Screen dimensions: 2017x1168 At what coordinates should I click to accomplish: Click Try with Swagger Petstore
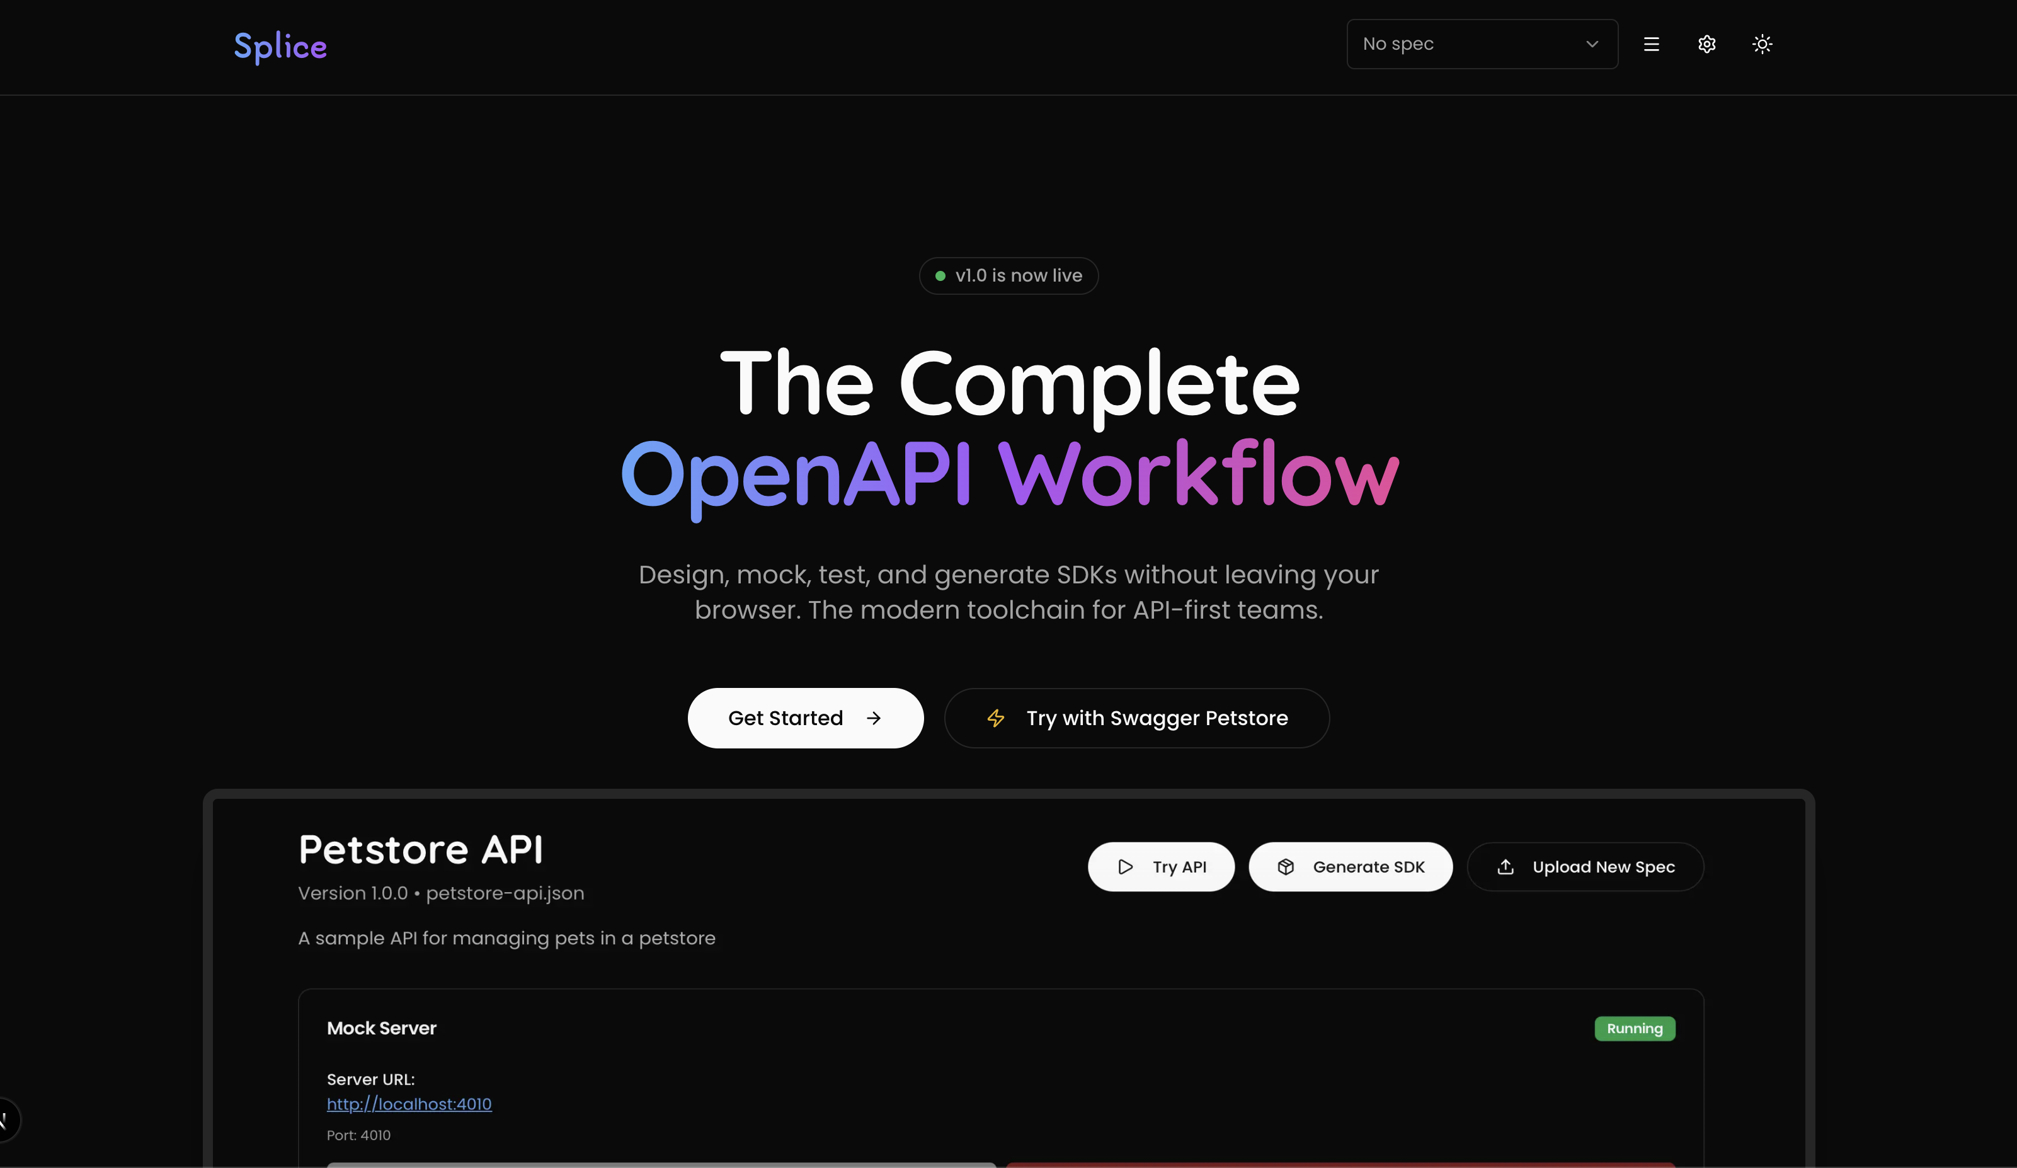[1157, 718]
